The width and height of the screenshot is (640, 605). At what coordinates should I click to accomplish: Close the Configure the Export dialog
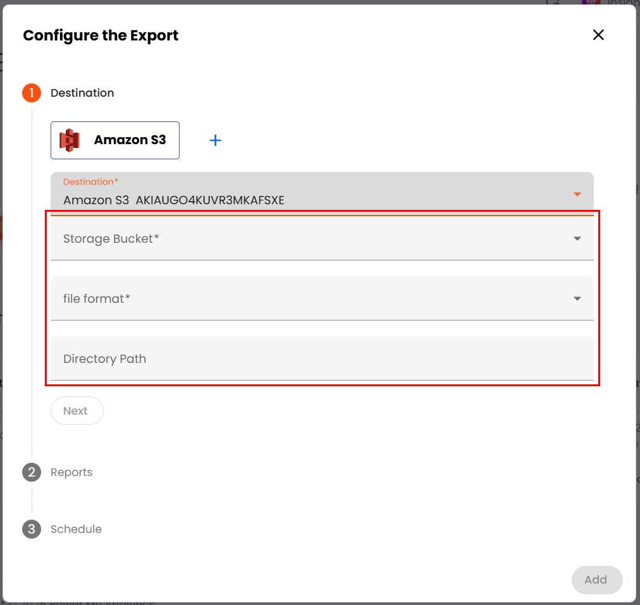pos(598,35)
